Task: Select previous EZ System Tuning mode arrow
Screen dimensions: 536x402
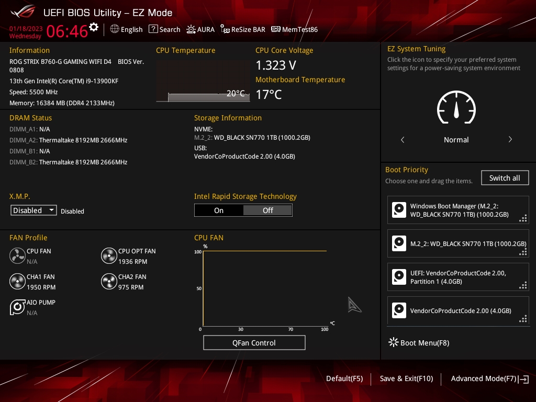Action: pos(403,139)
